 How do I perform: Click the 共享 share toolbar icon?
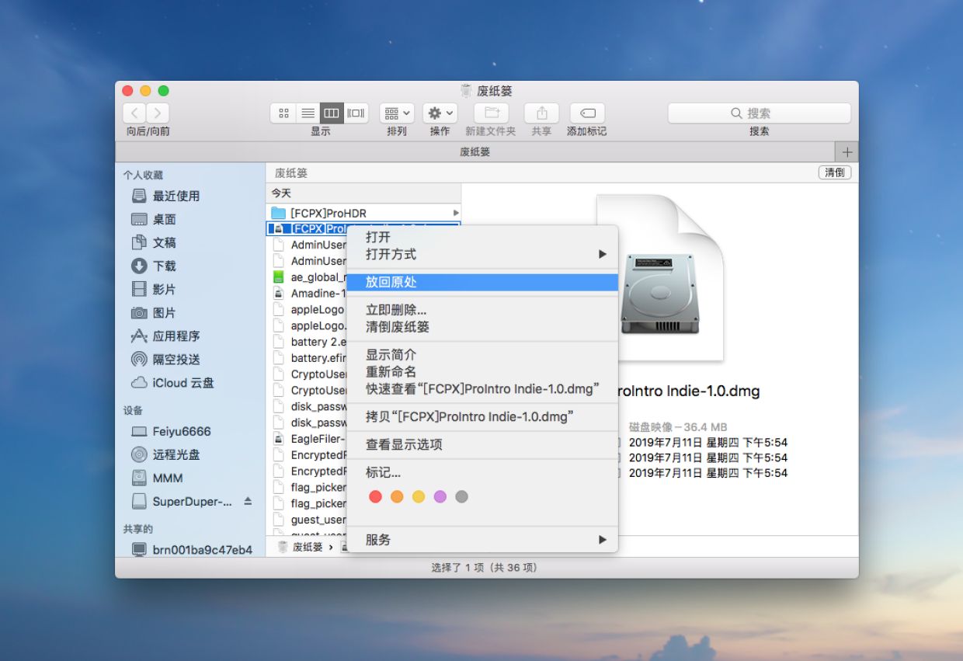tap(542, 113)
